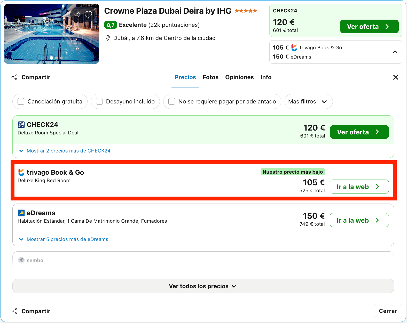Click the Habitación Estándar room description
407x323 pixels.
[x=92, y=221]
